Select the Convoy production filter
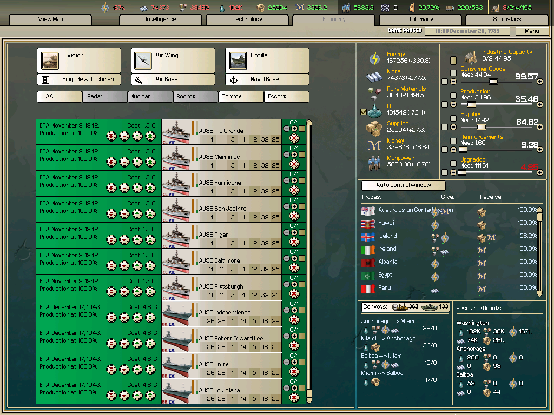 tap(241, 96)
